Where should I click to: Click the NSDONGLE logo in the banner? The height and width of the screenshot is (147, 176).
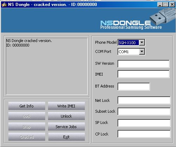click(126, 23)
